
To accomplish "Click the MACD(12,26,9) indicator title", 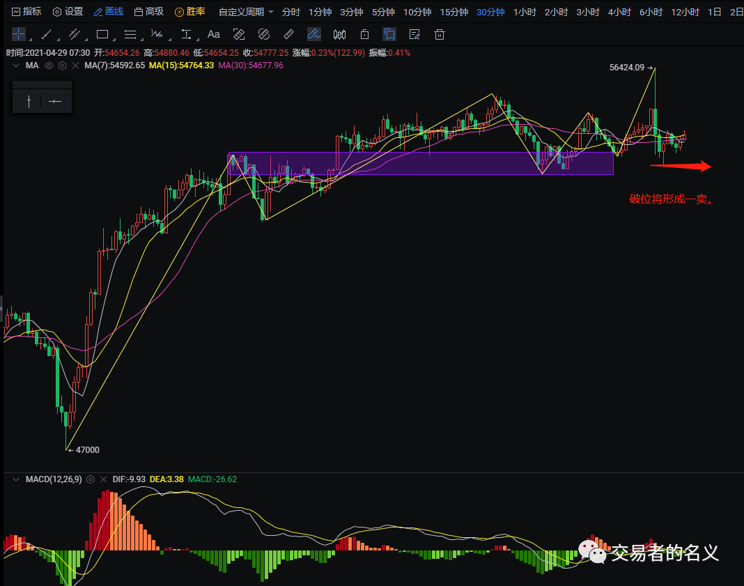I will [x=54, y=479].
